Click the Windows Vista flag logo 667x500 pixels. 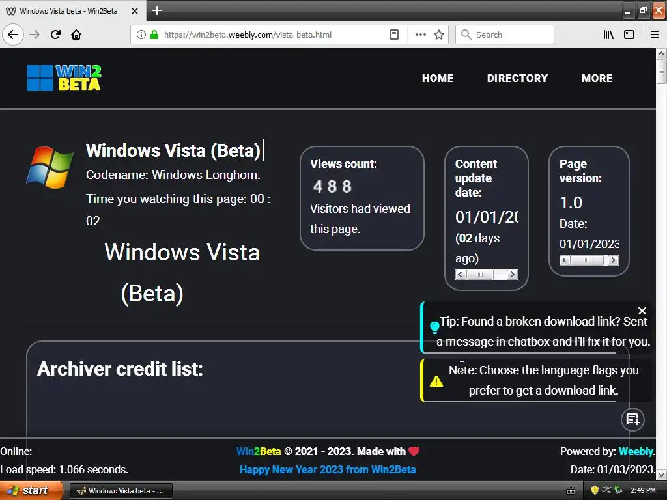(50, 167)
